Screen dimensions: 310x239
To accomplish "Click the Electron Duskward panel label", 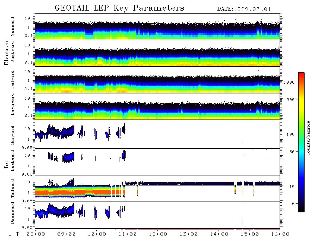I will click(x=12, y=52).
